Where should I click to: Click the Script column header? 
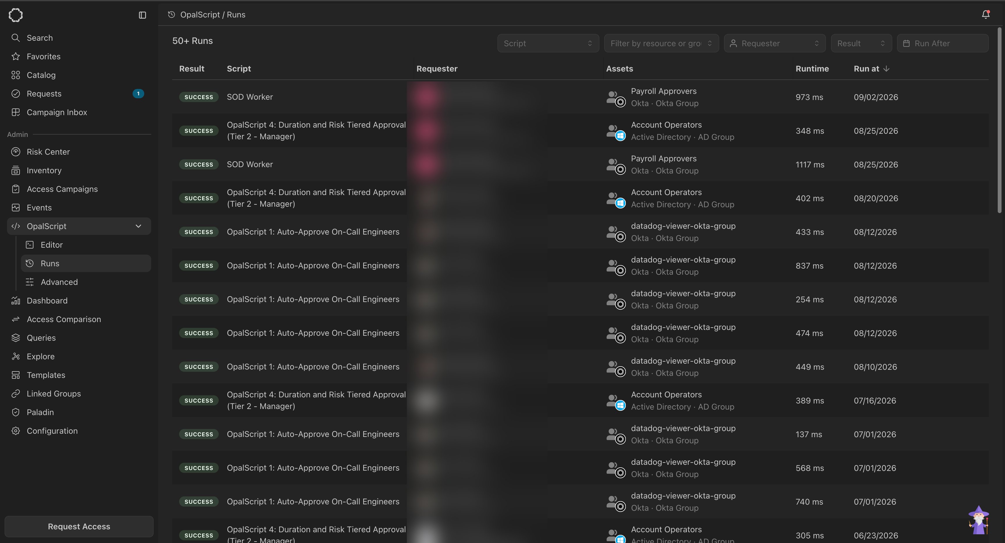click(x=239, y=69)
